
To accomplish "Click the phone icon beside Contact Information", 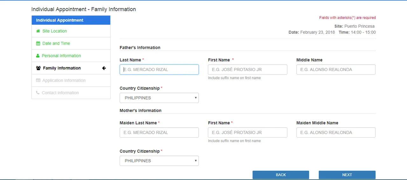I will coord(38,93).
